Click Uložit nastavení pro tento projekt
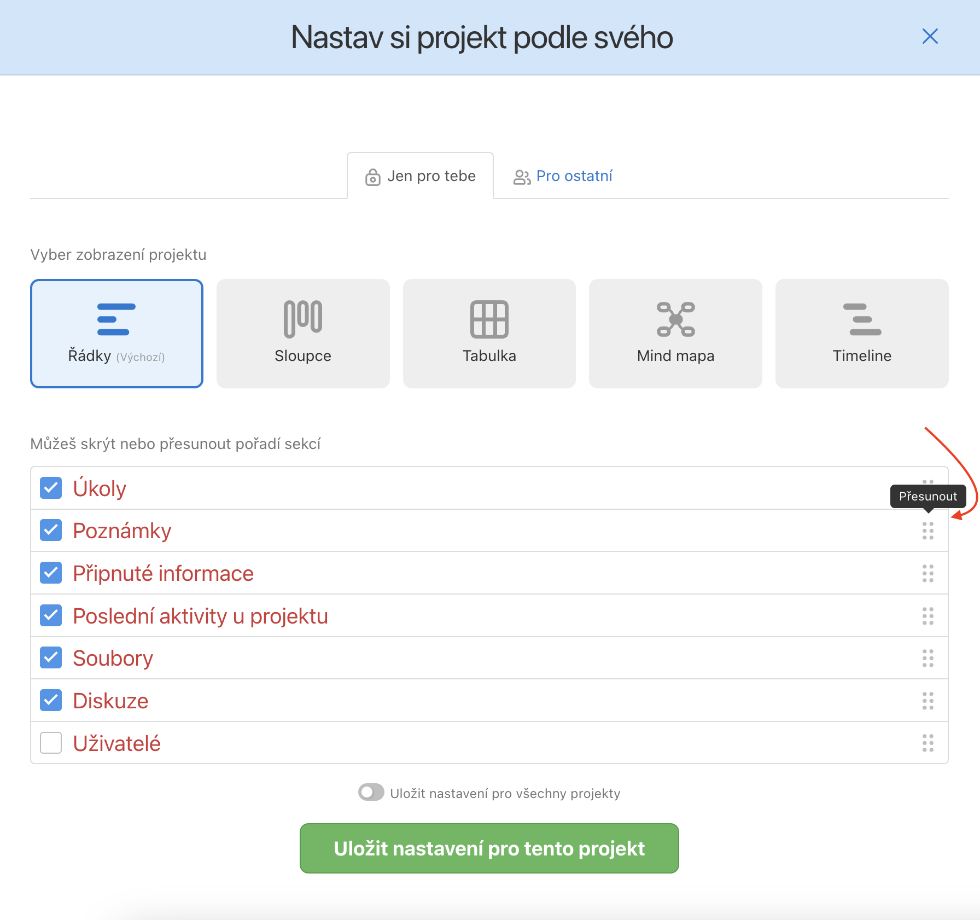Viewport: 980px width, 920px height. [489, 848]
